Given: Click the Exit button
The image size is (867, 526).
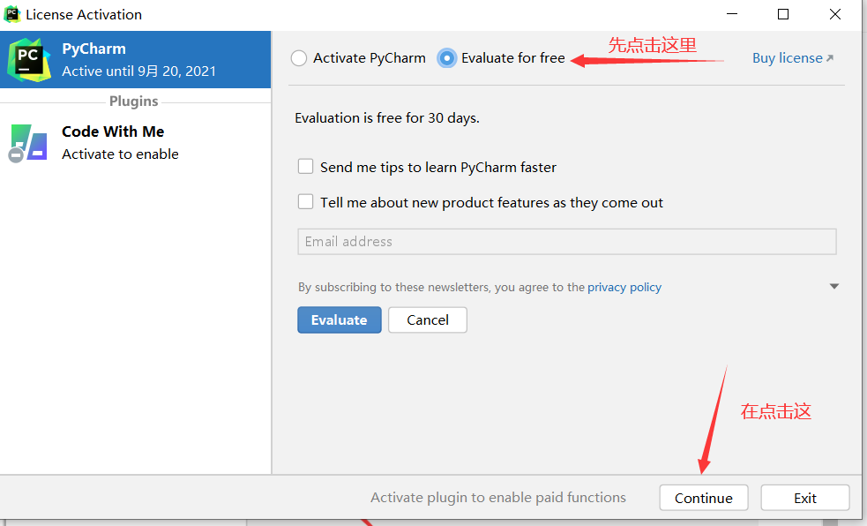Looking at the screenshot, I should tap(805, 498).
